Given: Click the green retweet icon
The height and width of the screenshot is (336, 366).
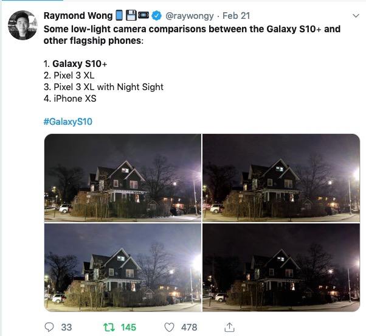Looking at the screenshot, I should (x=109, y=327).
